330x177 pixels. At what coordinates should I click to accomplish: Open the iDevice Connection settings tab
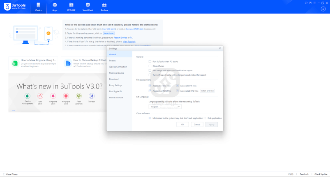click(x=120, y=67)
